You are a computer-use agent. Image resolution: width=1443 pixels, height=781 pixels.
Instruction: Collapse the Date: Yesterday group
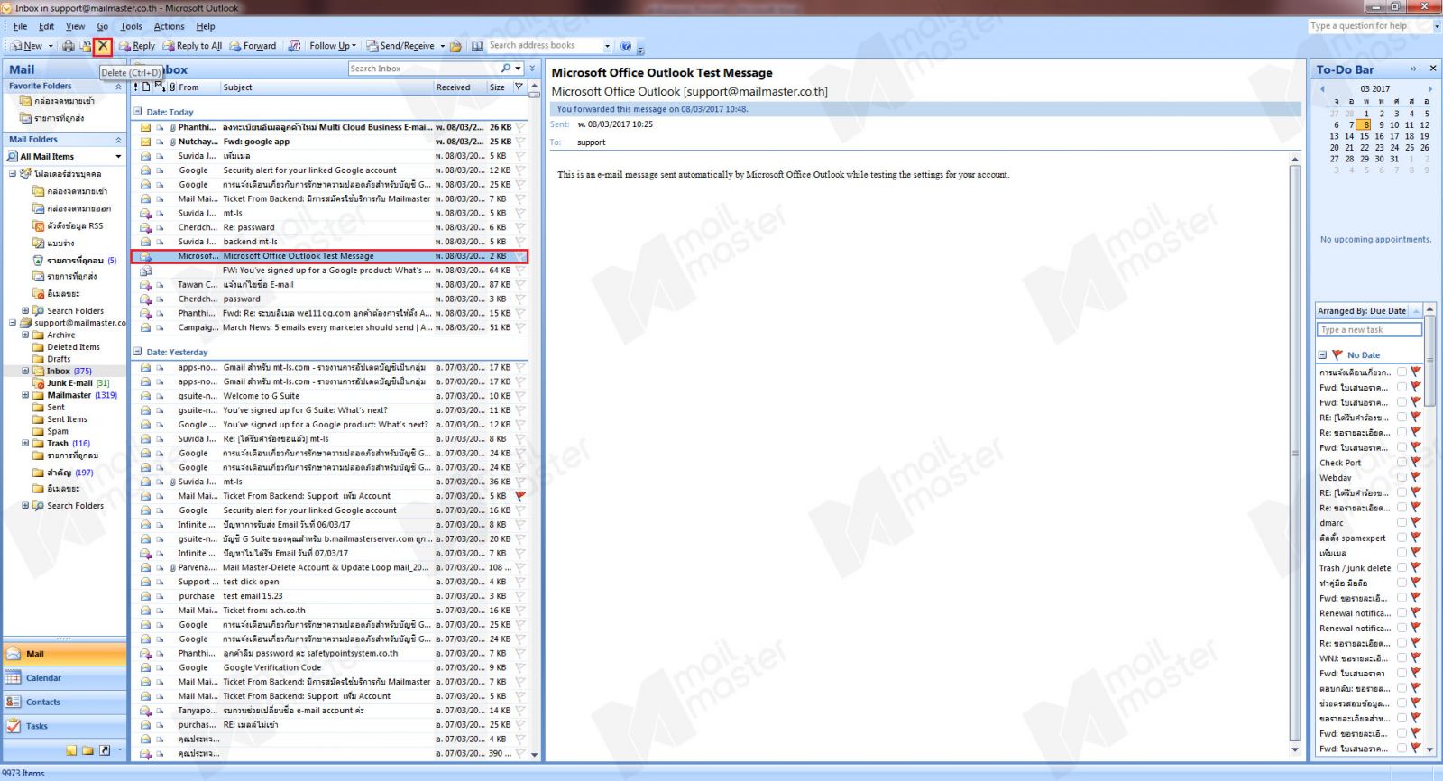pos(137,353)
